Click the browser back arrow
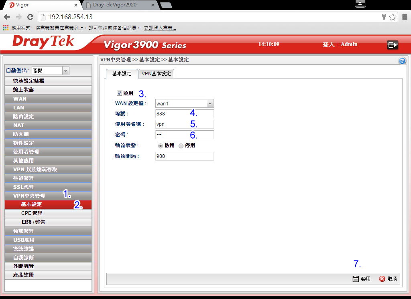This screenshot has width=411, height=299. coord(7,17)
